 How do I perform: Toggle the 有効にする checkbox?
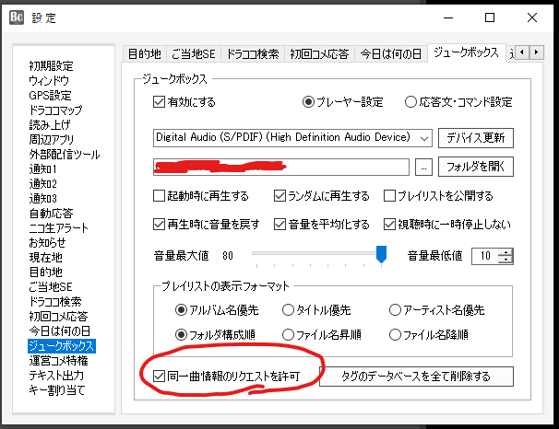(159, 102)
